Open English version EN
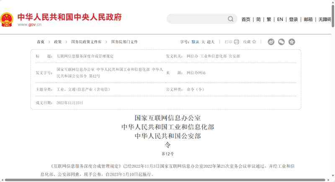335x182 pixels. click(280, 19)
